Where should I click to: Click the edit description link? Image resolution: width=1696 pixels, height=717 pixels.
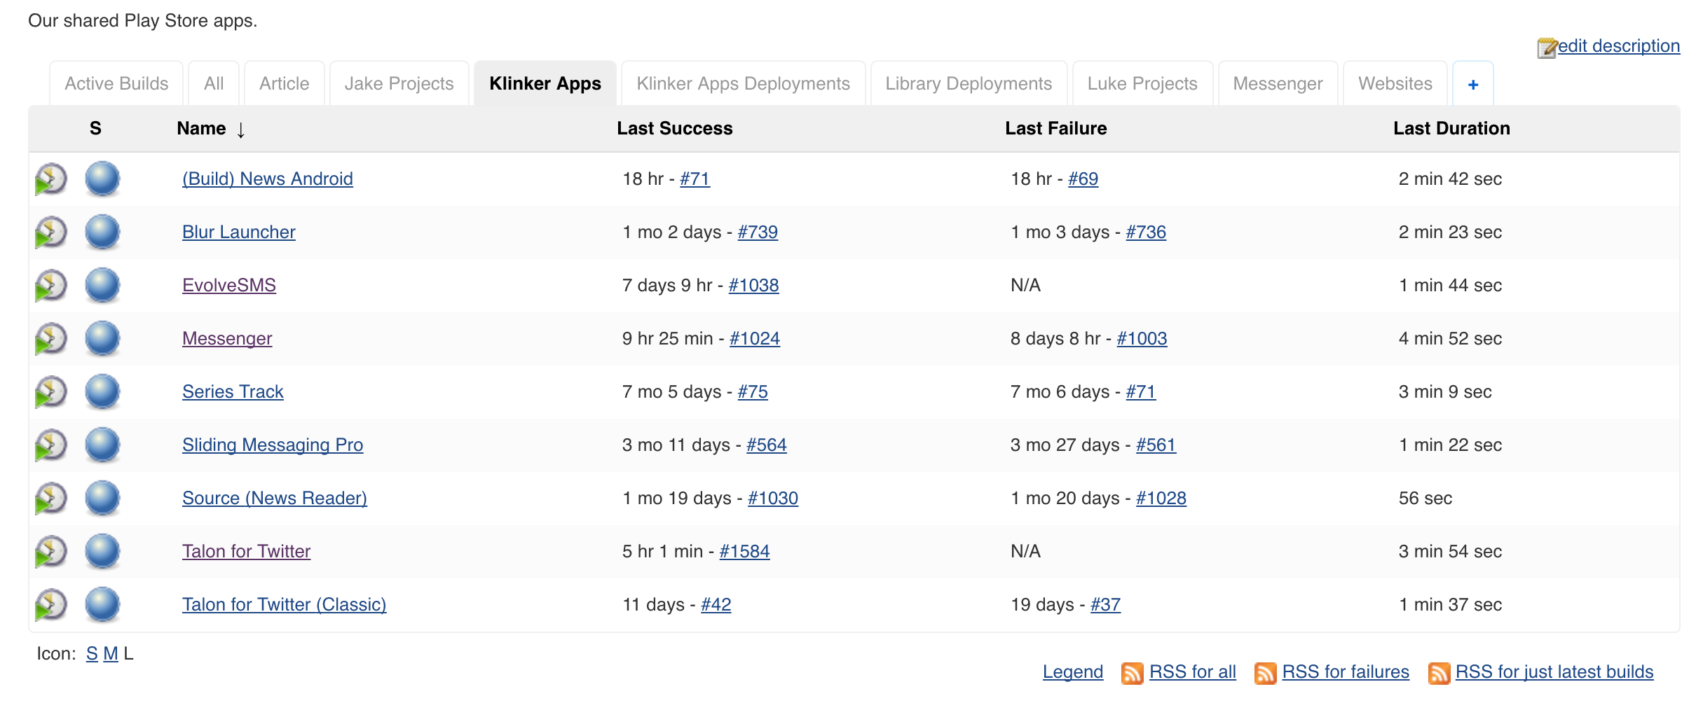coord(1619,46)
